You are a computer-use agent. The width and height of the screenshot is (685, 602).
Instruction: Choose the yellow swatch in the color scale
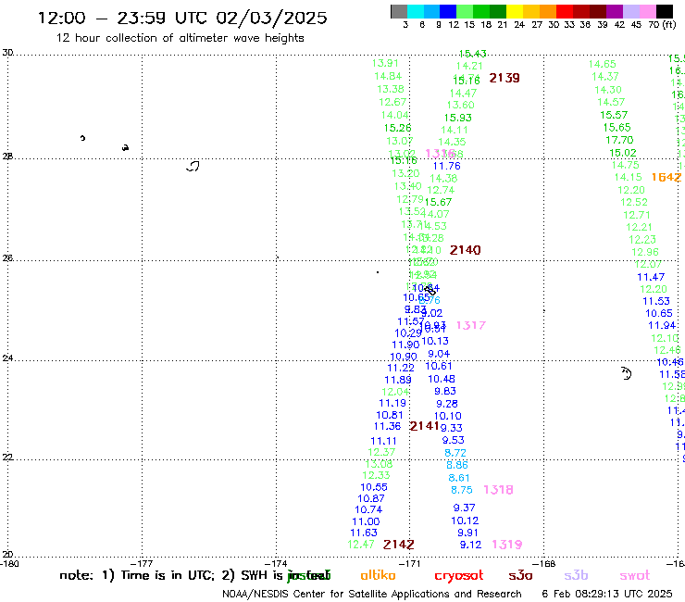pyautogui.click(x=515, y=11)
